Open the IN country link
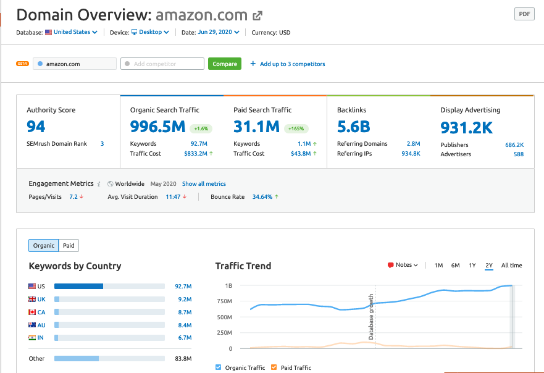Image resolution: width=544 pixels, height=373 pixels. [40, 338]
